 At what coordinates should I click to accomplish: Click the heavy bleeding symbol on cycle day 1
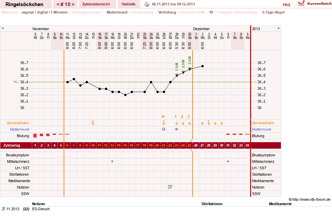click(x=35, y=135)
